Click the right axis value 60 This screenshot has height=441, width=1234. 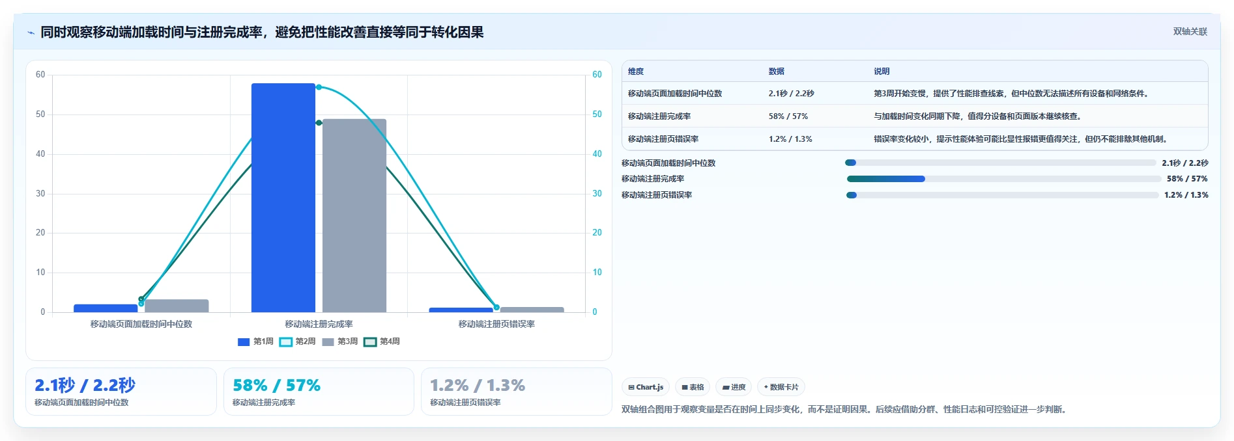597,75
